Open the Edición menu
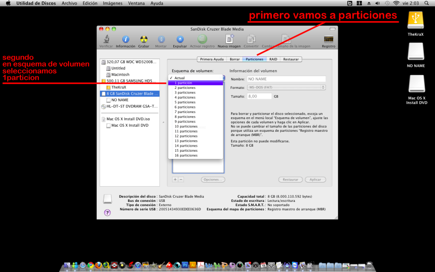Screen dimensions: 435x272 (x=90, y=3)
